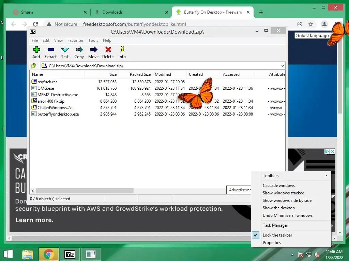Select the ChilledWindows.7z file icon
Screen dimensions: 349x261
coord(34,107)
